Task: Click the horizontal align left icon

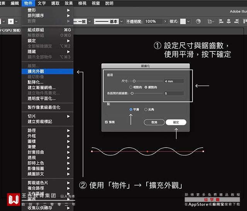Action: pos(221,21)
